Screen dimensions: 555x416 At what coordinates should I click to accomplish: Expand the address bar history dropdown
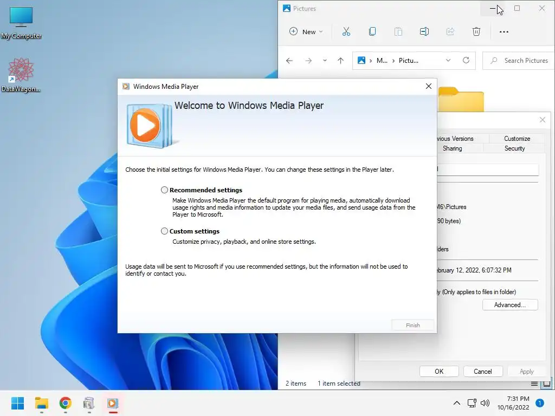point(448,61)
